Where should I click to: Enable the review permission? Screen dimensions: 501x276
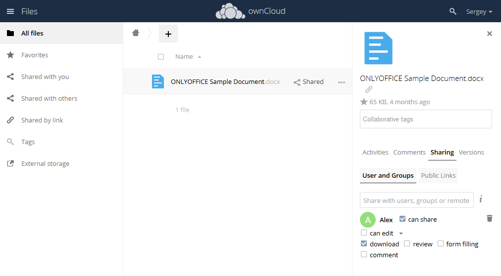(407, 243)
